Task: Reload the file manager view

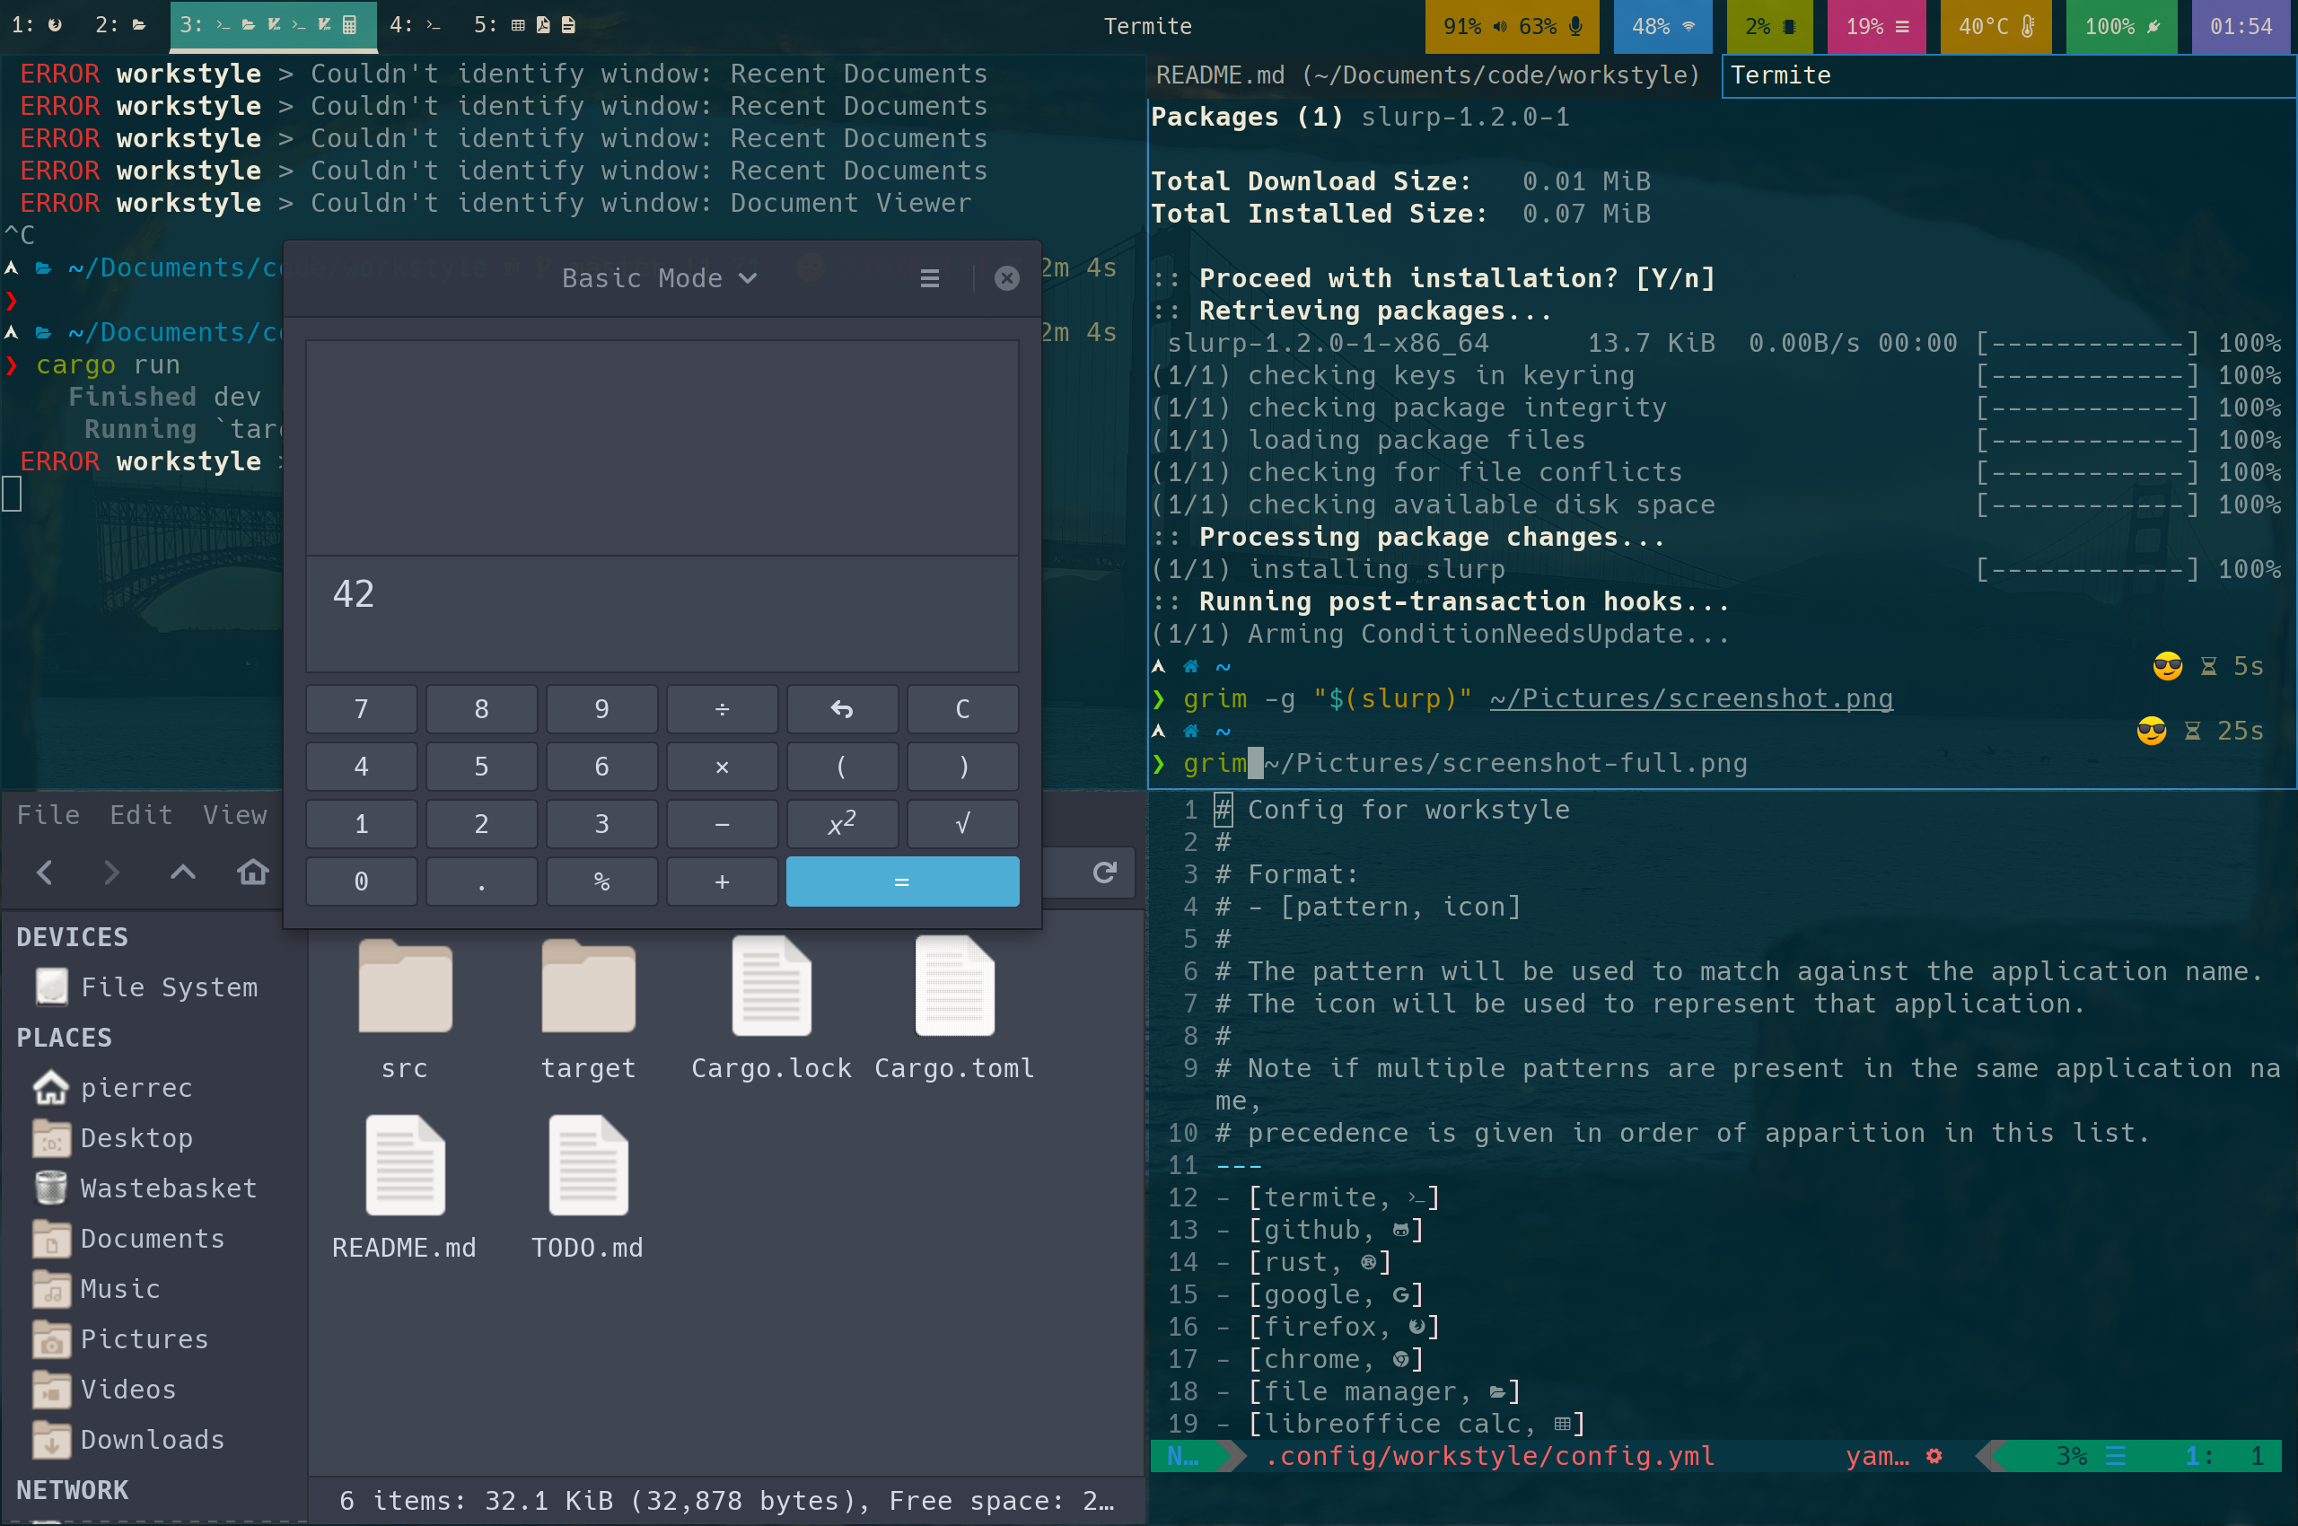Action: (x=1104, y=872)
